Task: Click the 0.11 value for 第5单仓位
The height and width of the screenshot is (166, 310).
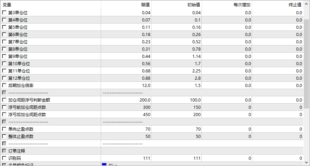Action: 146,27
